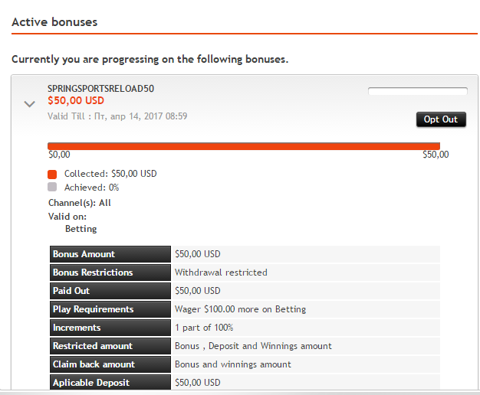Screen dimensions: 480x395
Task: Click the Restricted amount row header
Action: [110, 346]
